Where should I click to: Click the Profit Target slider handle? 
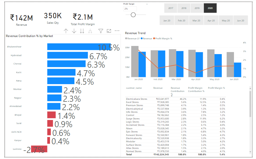coord(133,15)
